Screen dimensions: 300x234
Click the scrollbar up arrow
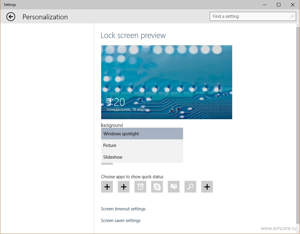pyautogui.click(x=298, y=25)
